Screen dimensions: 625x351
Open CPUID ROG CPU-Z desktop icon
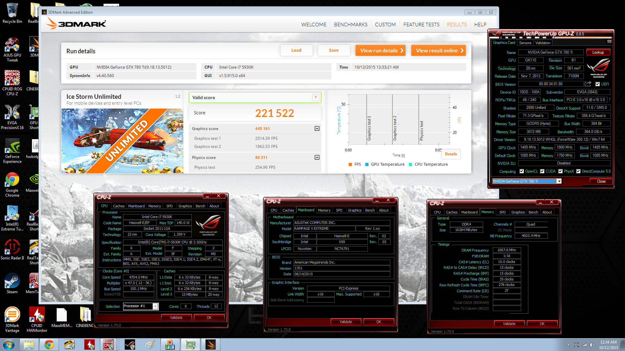coord(12,83)
